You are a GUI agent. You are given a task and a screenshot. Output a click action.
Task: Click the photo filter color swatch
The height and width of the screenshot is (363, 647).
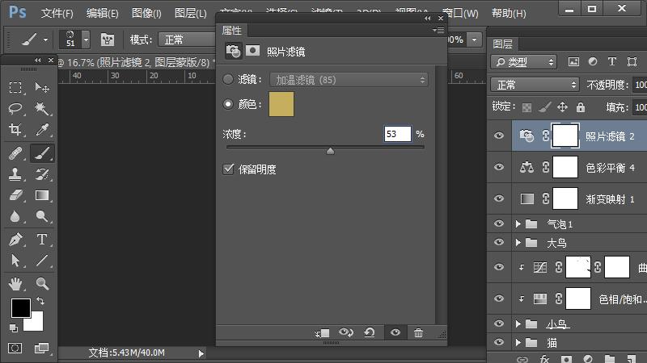[281, 104]
